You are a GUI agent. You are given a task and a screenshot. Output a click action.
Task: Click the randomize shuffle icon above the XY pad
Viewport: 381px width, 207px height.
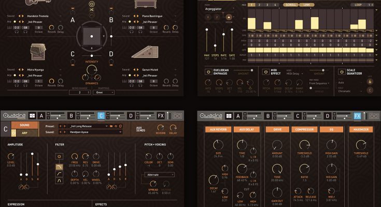pyautogui.click(x=91, y=9)
